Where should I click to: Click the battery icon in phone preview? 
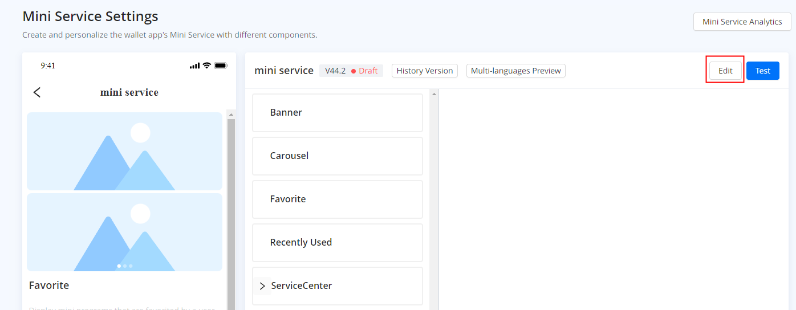click(x=221, y=66)
